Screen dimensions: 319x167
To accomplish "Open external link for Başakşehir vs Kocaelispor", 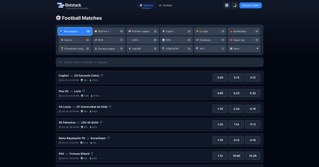I will coord(109,138).
